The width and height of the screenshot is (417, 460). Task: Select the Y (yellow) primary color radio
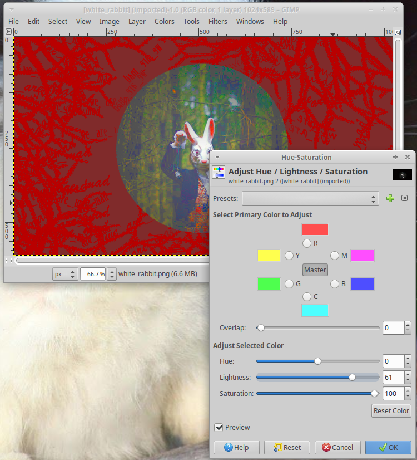(289, 256)
